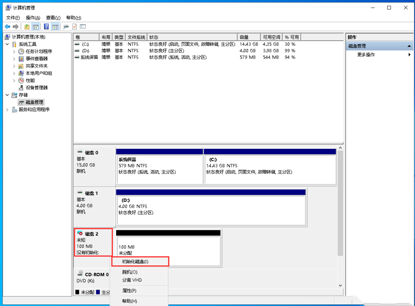The height and width of the screenshot is (306, 415).
Task: Collapse the 存储 tree node
Action: (x=8, y=95)
